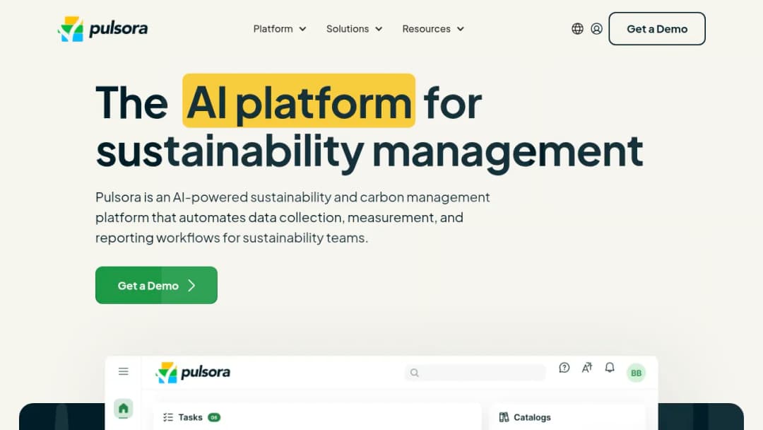Click the Tasks checklist icon

[x=168, y=417]
